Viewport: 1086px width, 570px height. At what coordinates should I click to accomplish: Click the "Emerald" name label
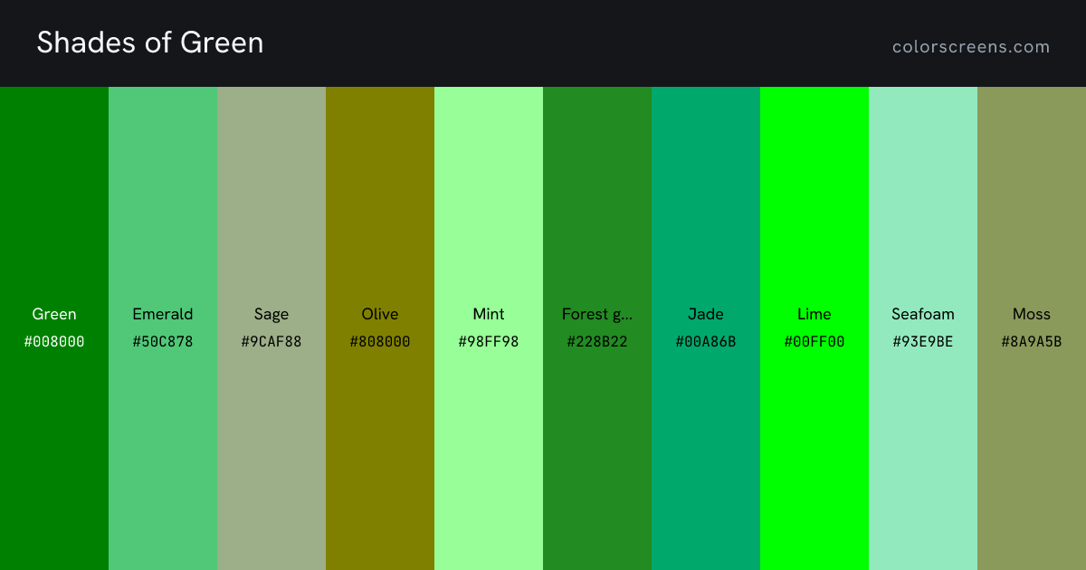[x=163, y=314]
